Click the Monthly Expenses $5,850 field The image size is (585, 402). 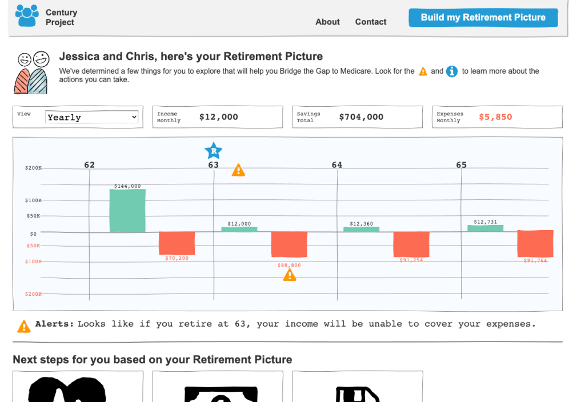pyautogui.click(x=497, y=117)
